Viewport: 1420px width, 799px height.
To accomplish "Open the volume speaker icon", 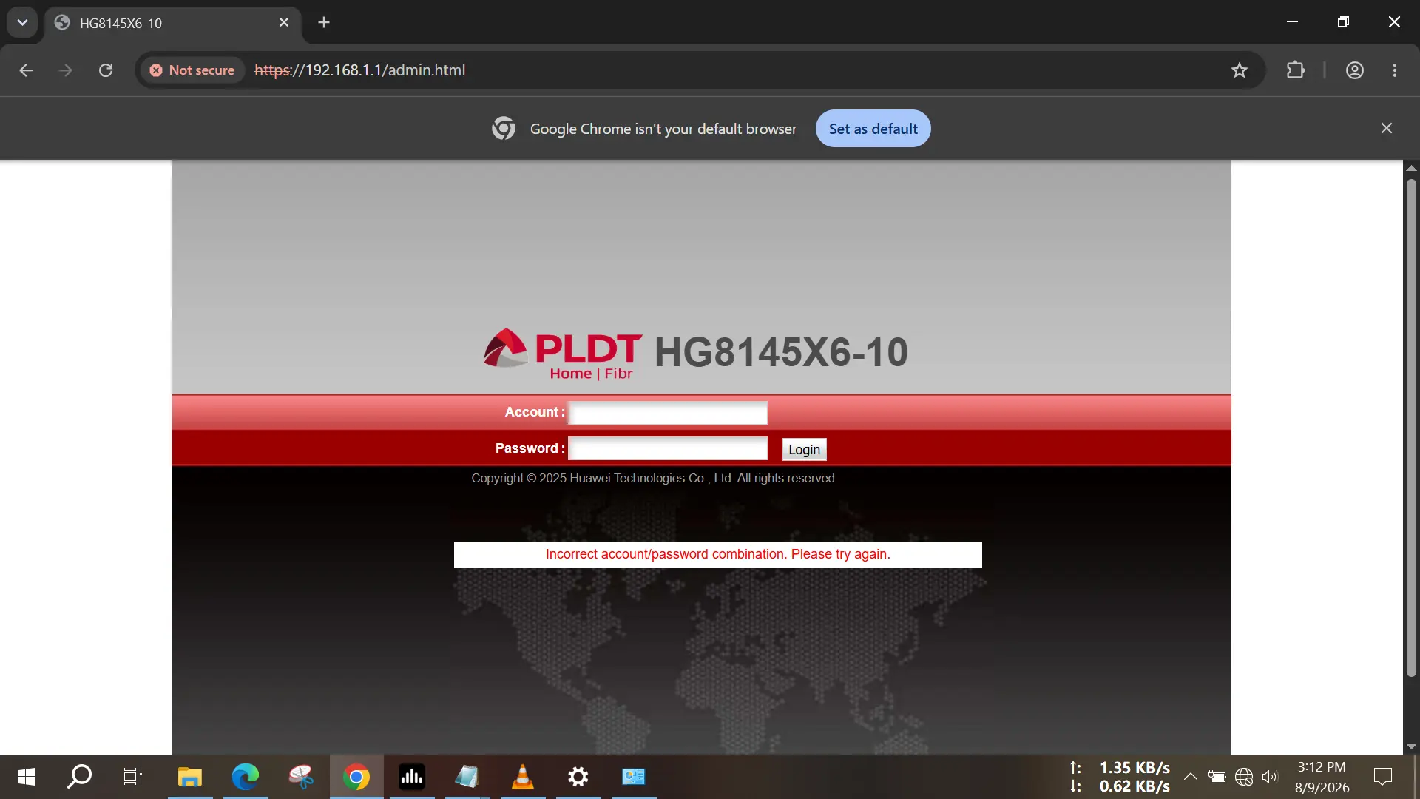I will point(1270,777).
